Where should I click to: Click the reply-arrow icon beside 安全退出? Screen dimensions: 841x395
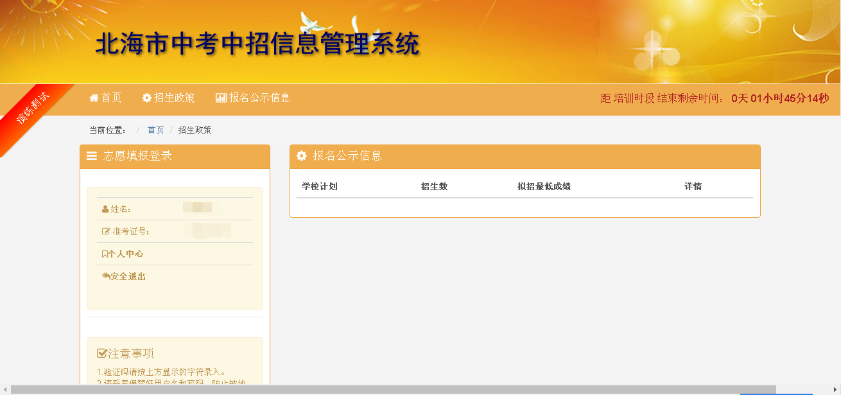(106, 276)
